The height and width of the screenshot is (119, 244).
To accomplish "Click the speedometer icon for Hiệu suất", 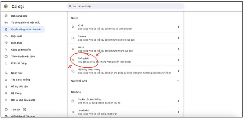I will [6, 36].
